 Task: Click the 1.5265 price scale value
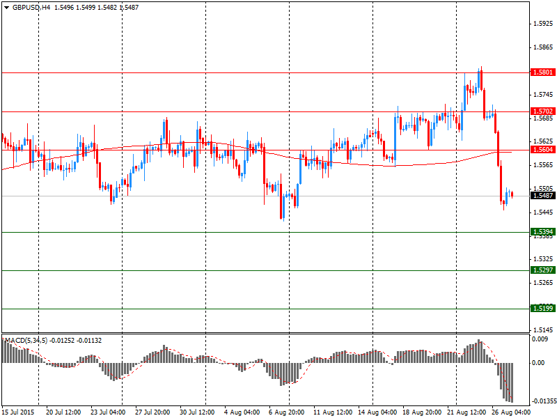544,283
